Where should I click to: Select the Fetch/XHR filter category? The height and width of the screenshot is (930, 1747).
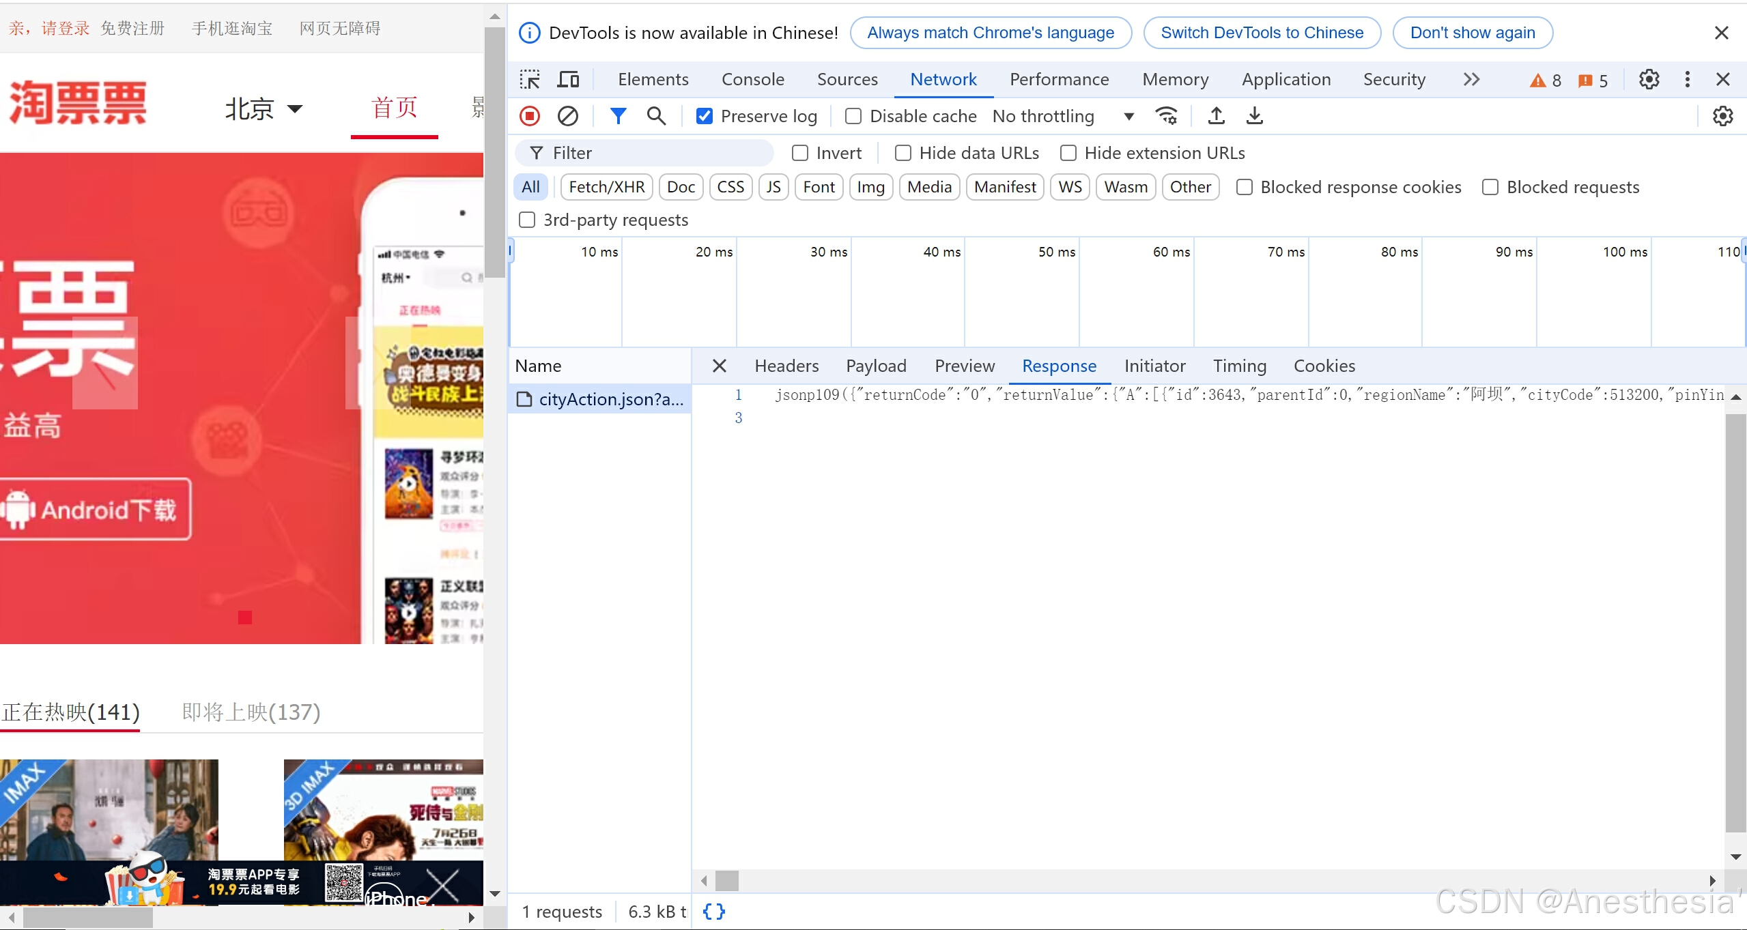(x=607, y=187)
